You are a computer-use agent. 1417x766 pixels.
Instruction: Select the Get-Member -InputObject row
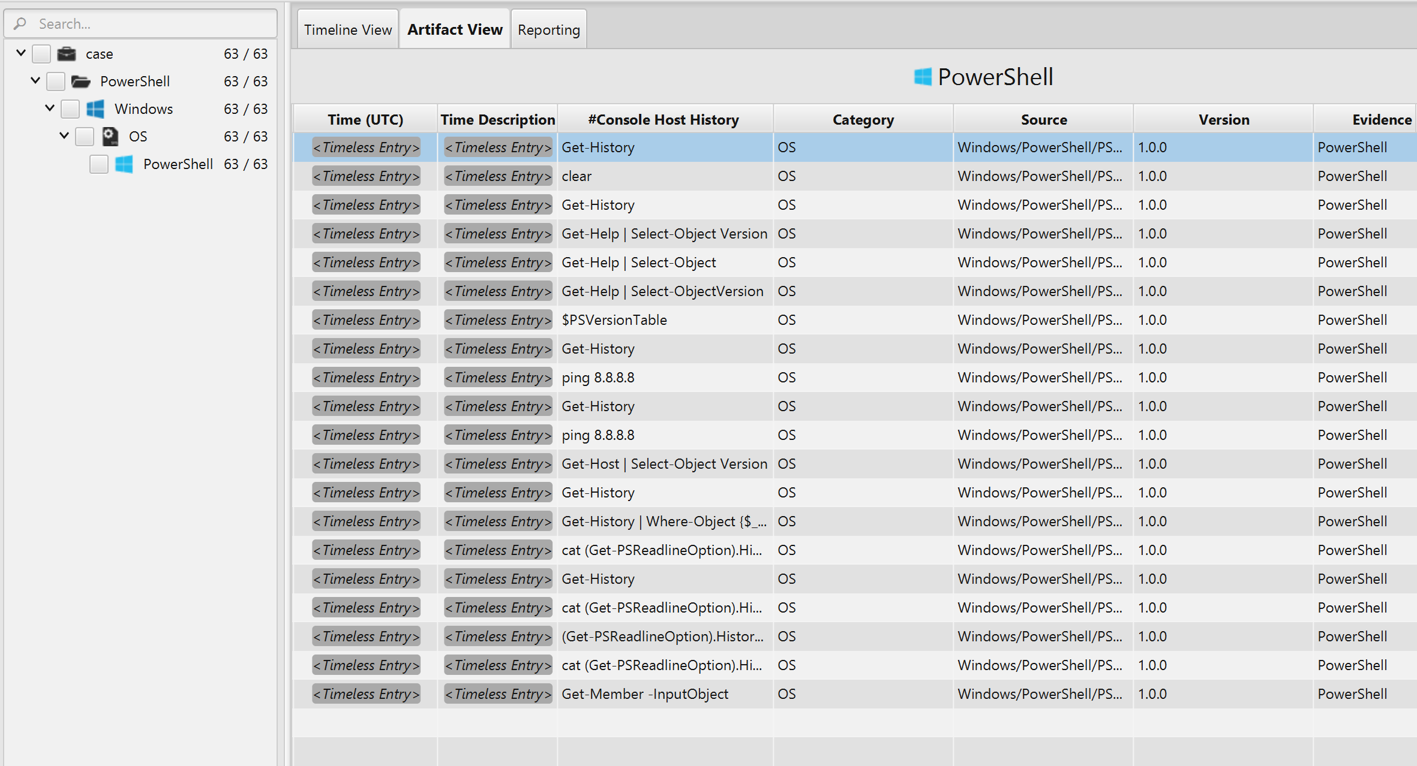pos(855,694)
